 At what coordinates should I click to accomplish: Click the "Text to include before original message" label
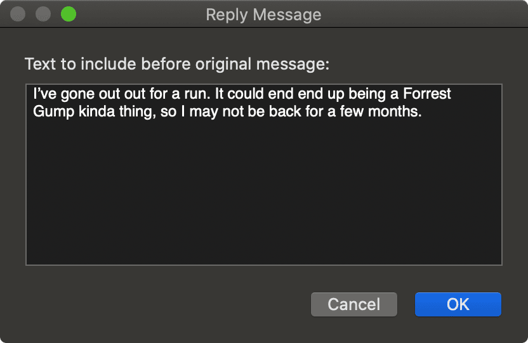177,65
